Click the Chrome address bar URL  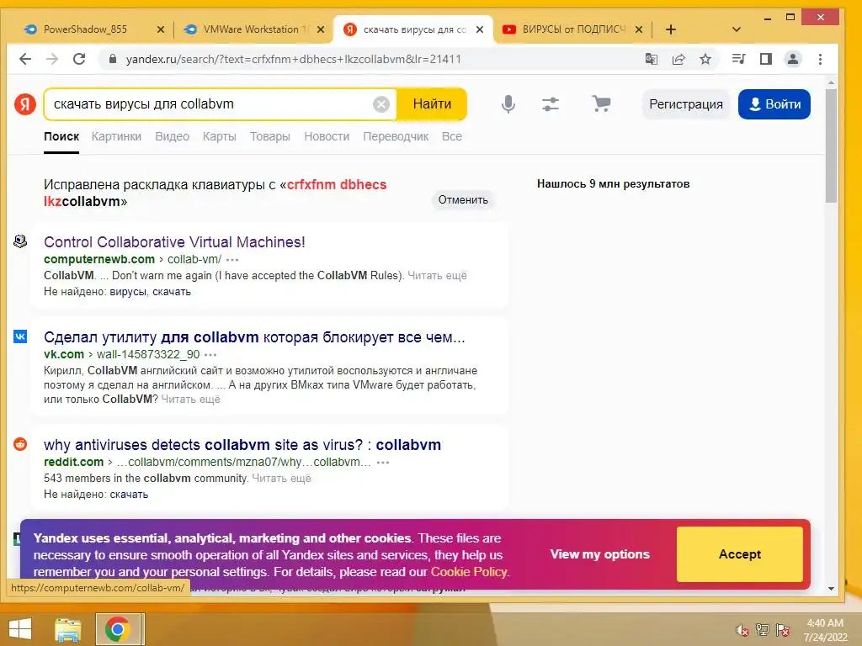[x=293, y=60]
